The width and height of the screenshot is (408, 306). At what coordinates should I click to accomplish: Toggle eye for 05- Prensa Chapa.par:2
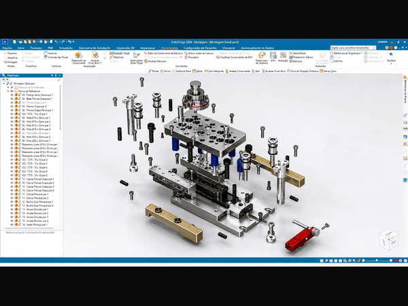[12, 107]
